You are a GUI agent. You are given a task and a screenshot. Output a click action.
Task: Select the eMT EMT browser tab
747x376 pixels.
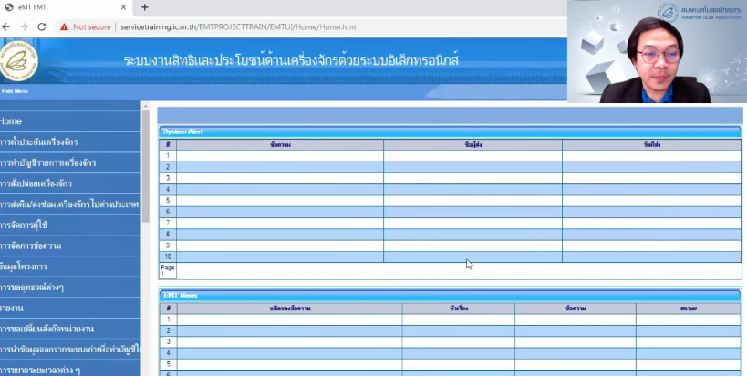point(66,7)
